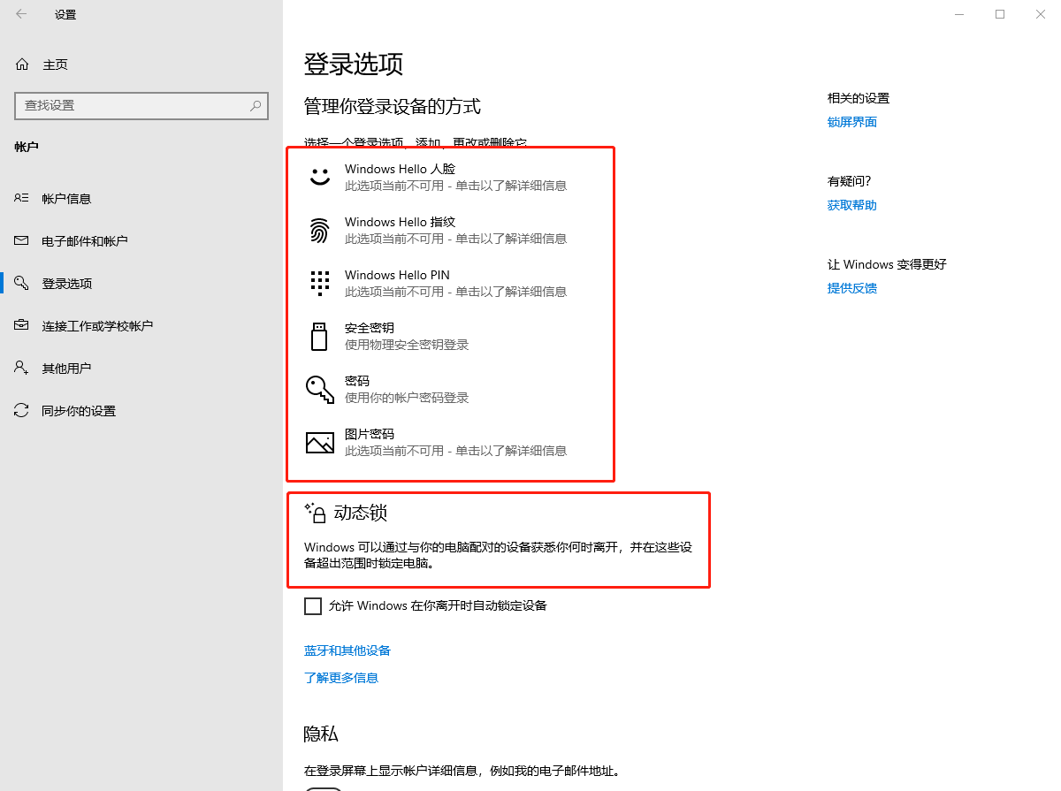Click the 图片密码 picture icon
The height and width of the screenshot is (791, 1061).
319,442
